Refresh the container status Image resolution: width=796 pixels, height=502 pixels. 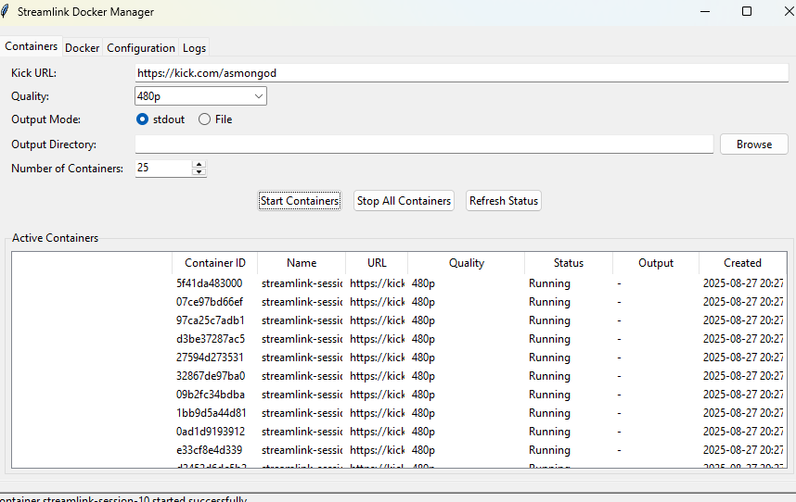(503, 201)
